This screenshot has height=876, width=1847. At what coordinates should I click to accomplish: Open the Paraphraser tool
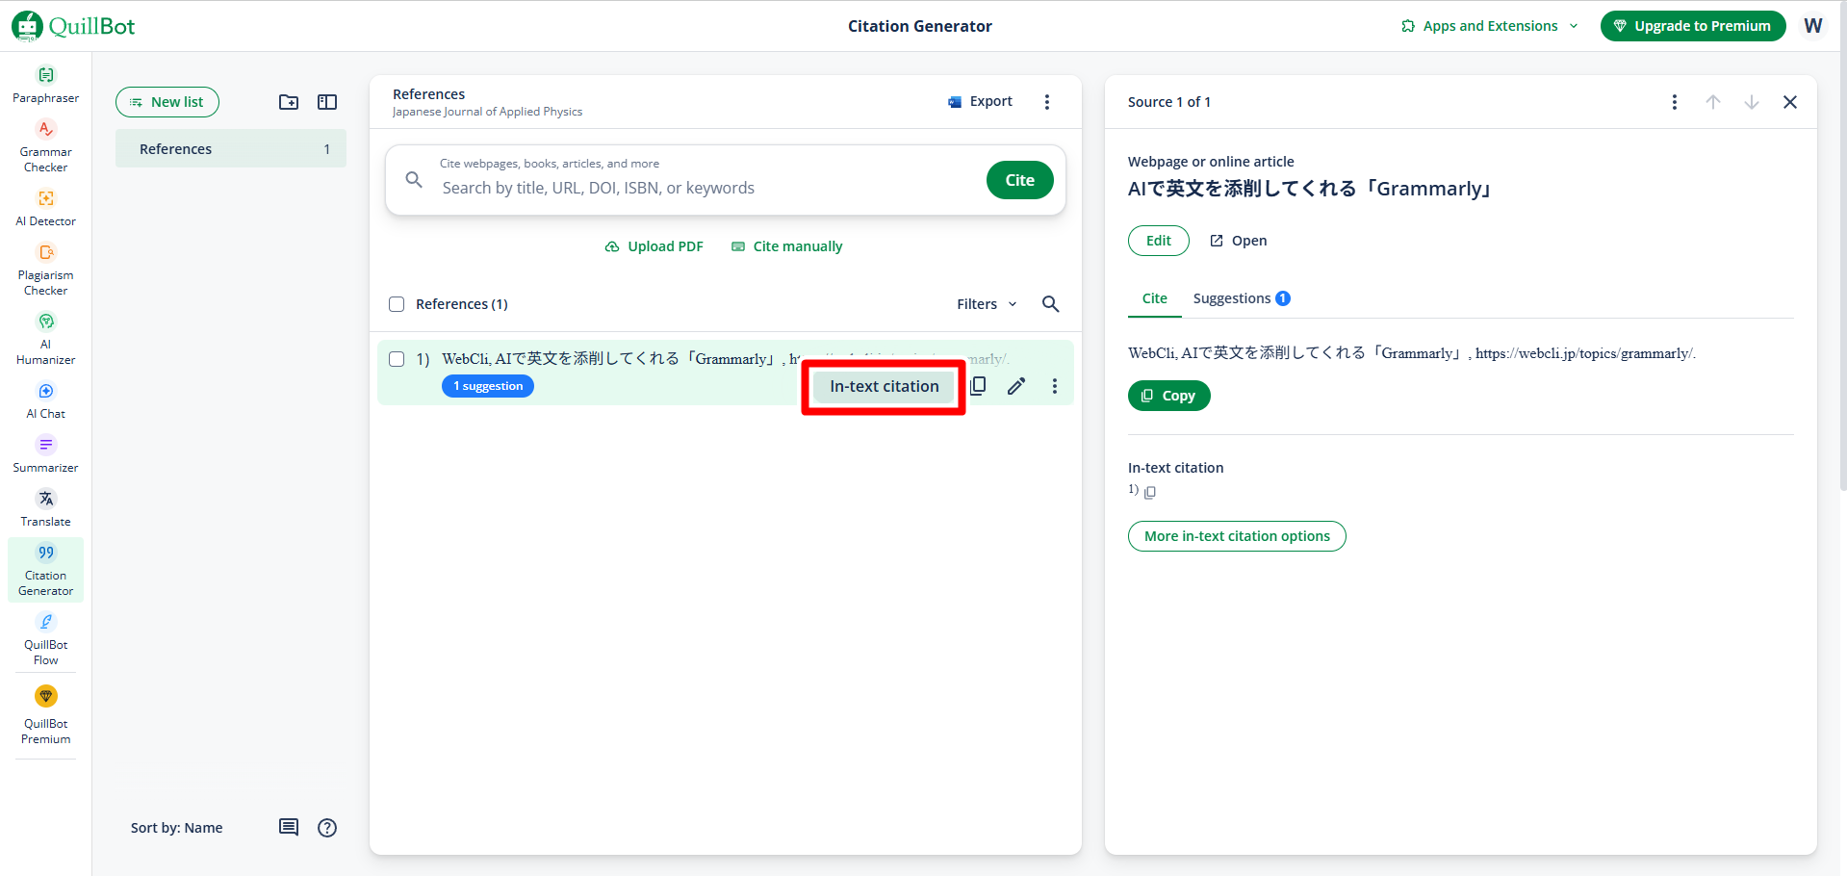click(x=45, y=85)
